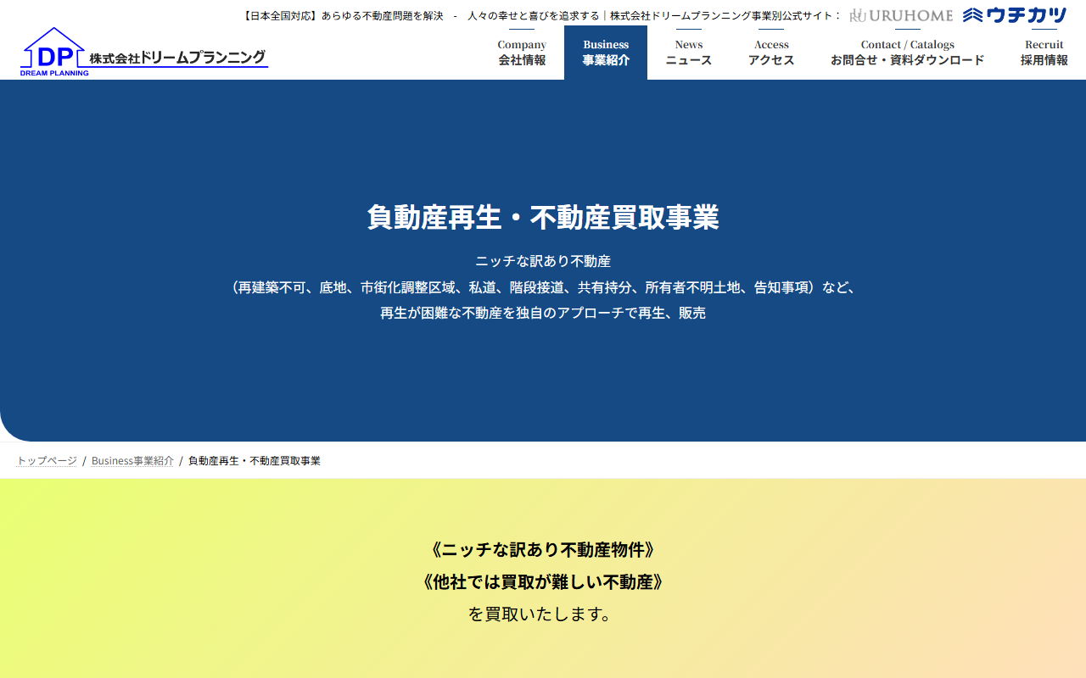The height and width of the screenshot is (678, 1086).
Task: Click the heading《他社では買取が難しい不動産》
Action: (x=543, y=582)
